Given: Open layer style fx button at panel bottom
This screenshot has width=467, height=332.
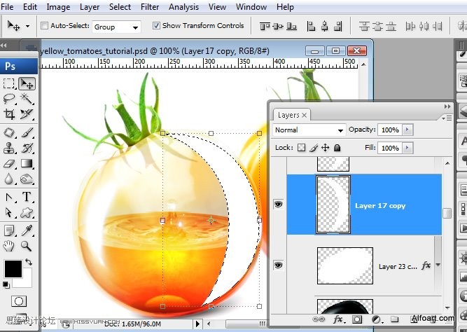Looking at the screenshot, I should tap(338, 319).
